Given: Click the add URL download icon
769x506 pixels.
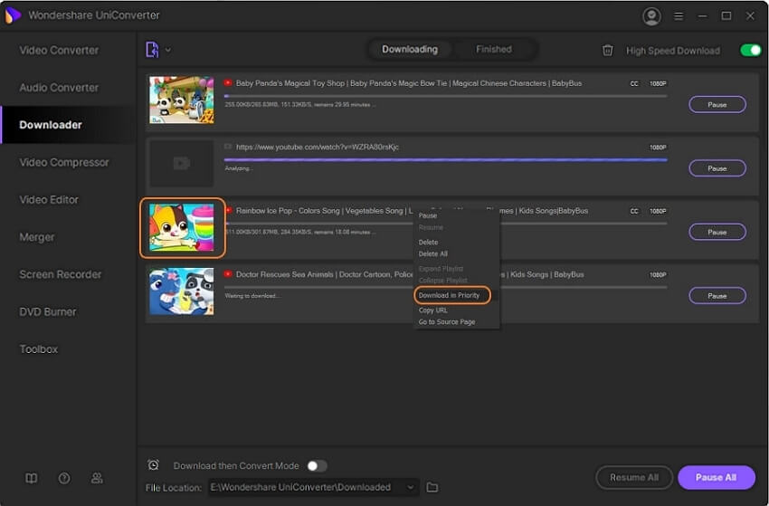Looking at the screenshot, I should pyautogui.click(x=152, y=50).
